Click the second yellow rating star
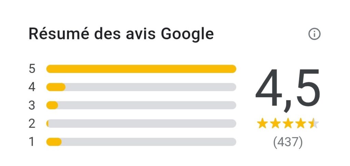 (x=275, y=123)
